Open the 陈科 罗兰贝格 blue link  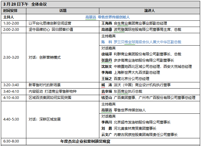click(141, 42)
